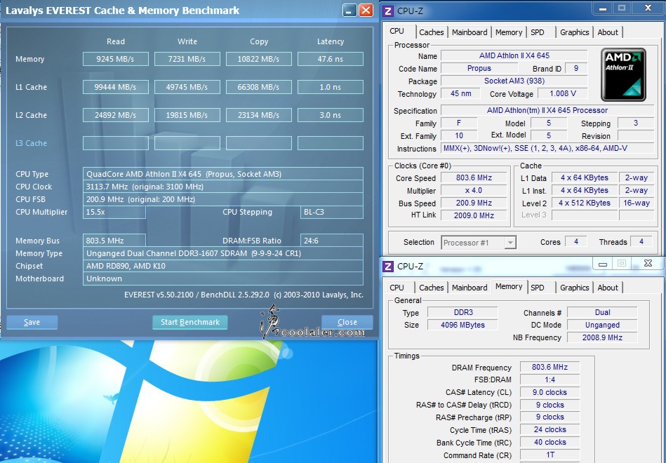The image size is (666, 463).
Task: Switch to the SPD tab in the lower CPU-Z window
Action: pyautogui.click(x=538, y=288)
